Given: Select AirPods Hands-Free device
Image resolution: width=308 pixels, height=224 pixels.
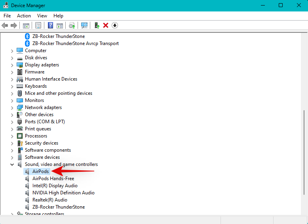Looking at the screenshot, I should coord(53,179).
